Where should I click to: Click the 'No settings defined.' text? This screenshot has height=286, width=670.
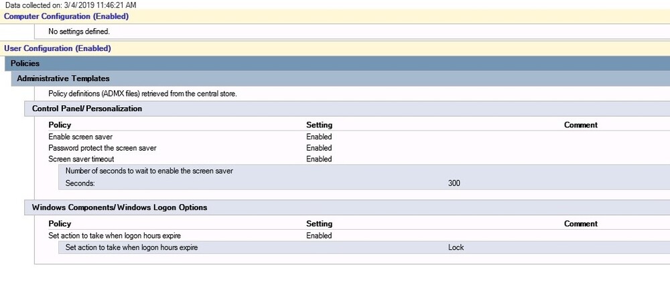(x=79, y=31)
